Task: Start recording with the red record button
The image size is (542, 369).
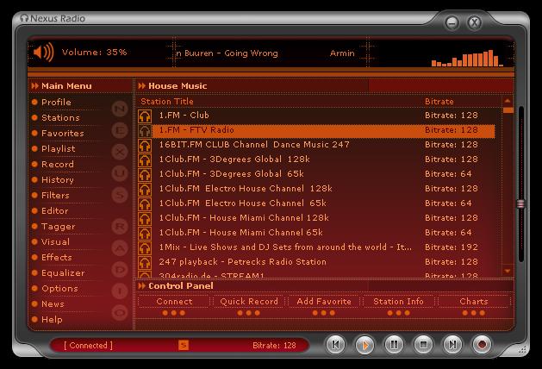Action: (x=483, y=345)
